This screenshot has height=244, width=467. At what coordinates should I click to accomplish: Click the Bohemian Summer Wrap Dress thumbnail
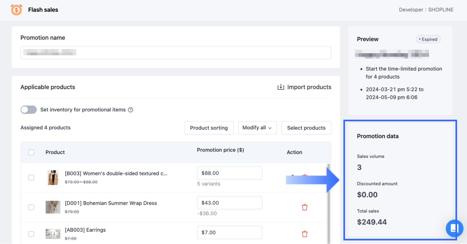53,207
